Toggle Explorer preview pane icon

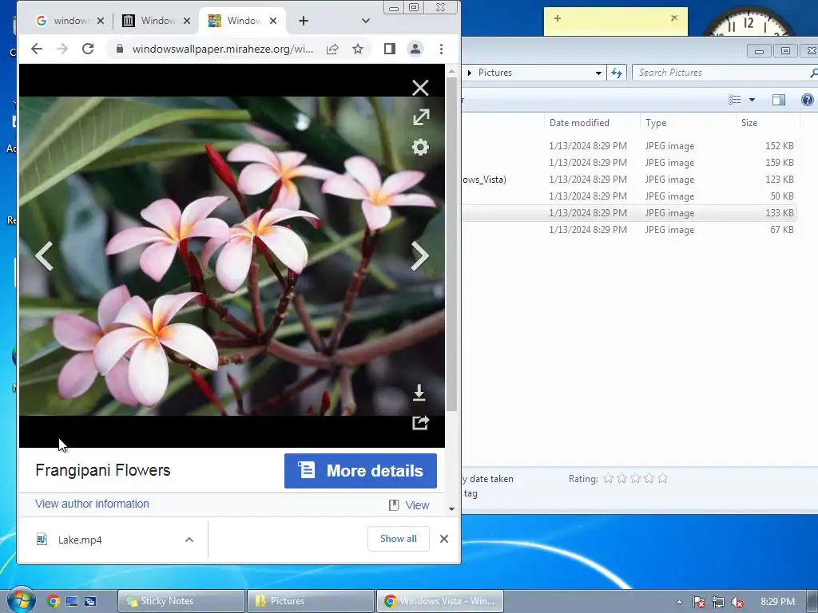point(778,100)
